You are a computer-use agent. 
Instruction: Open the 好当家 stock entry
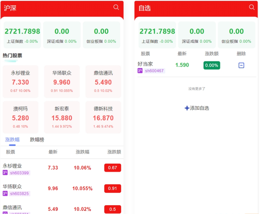click(x=146, y=64)
